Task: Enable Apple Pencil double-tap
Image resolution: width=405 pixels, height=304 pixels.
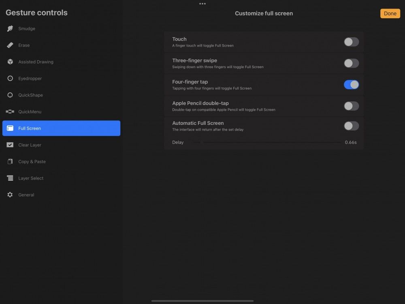Action: point(351,106)
